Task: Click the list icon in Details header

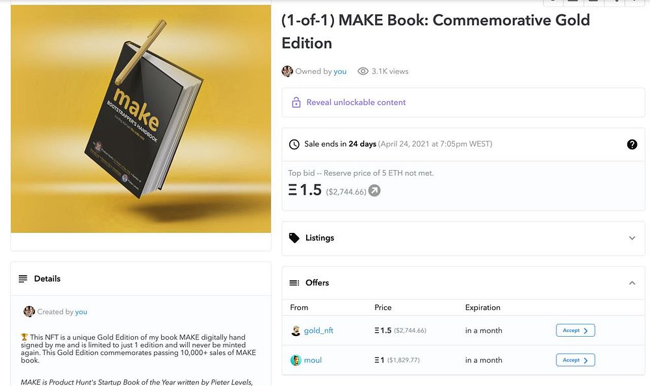Action: coord(23,279)
